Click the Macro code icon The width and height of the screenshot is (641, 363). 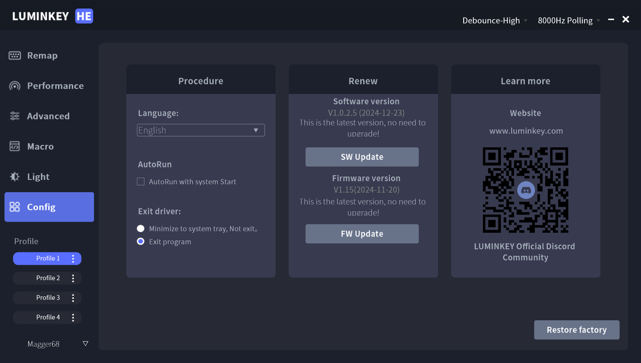(15, 146)
